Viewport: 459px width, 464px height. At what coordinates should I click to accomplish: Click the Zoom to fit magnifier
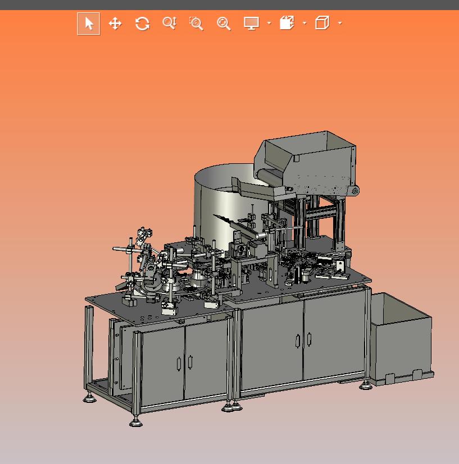[x=224, y=24]
